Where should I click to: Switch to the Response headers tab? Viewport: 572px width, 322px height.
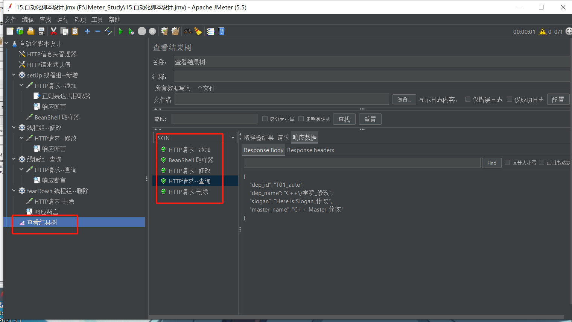coord(310,150)
